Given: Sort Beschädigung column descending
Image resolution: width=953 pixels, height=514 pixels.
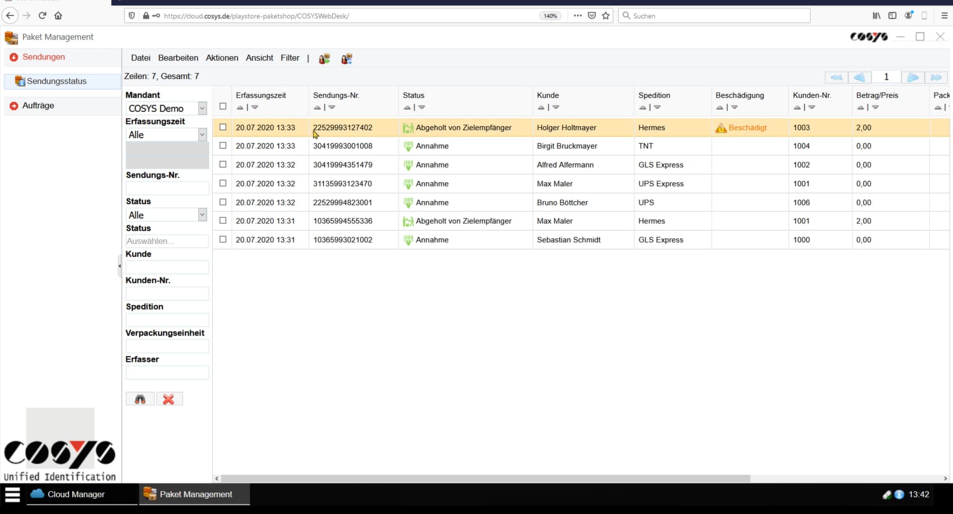Looking at the screenshot, I should coord(735,107).
